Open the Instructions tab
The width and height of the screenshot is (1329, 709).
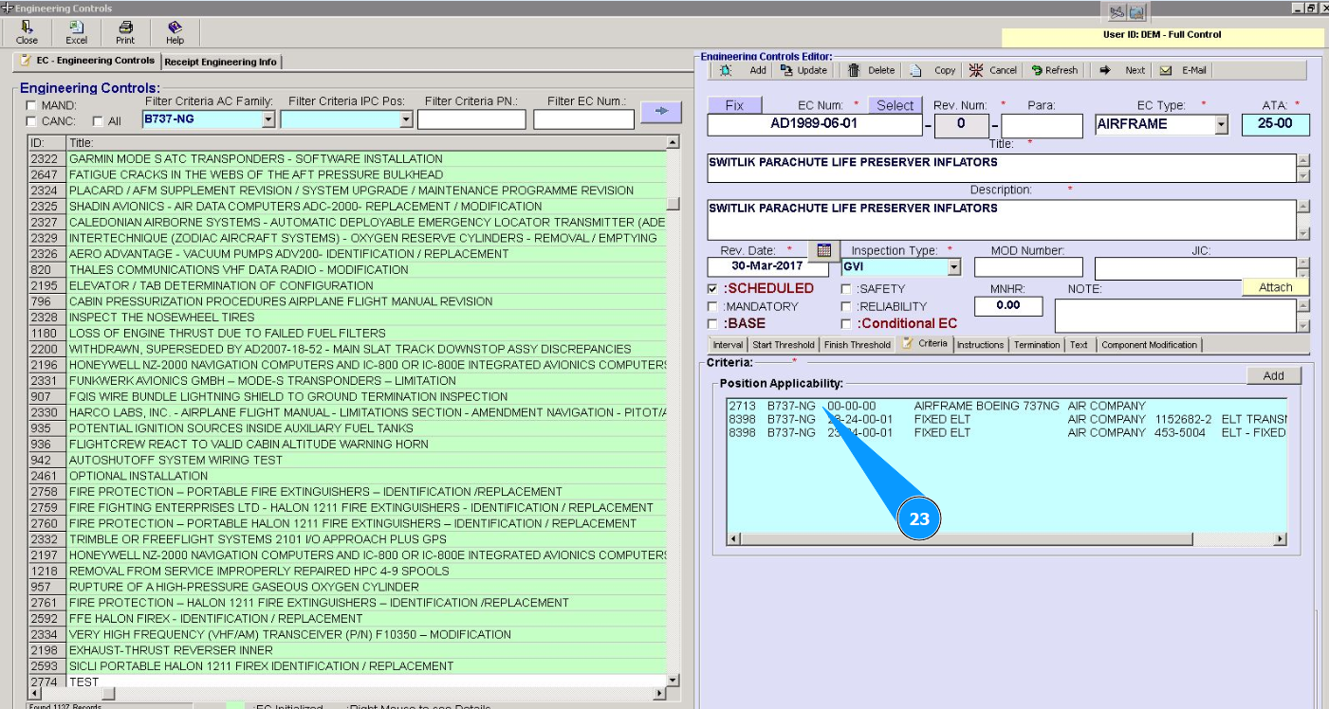(x=980, y=345)
